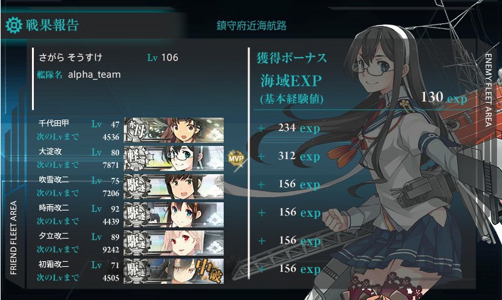This screenshot has height=300, width=502.
Task: Click the ENEMY FLEET AREA side label
Action: pos(488,90)
